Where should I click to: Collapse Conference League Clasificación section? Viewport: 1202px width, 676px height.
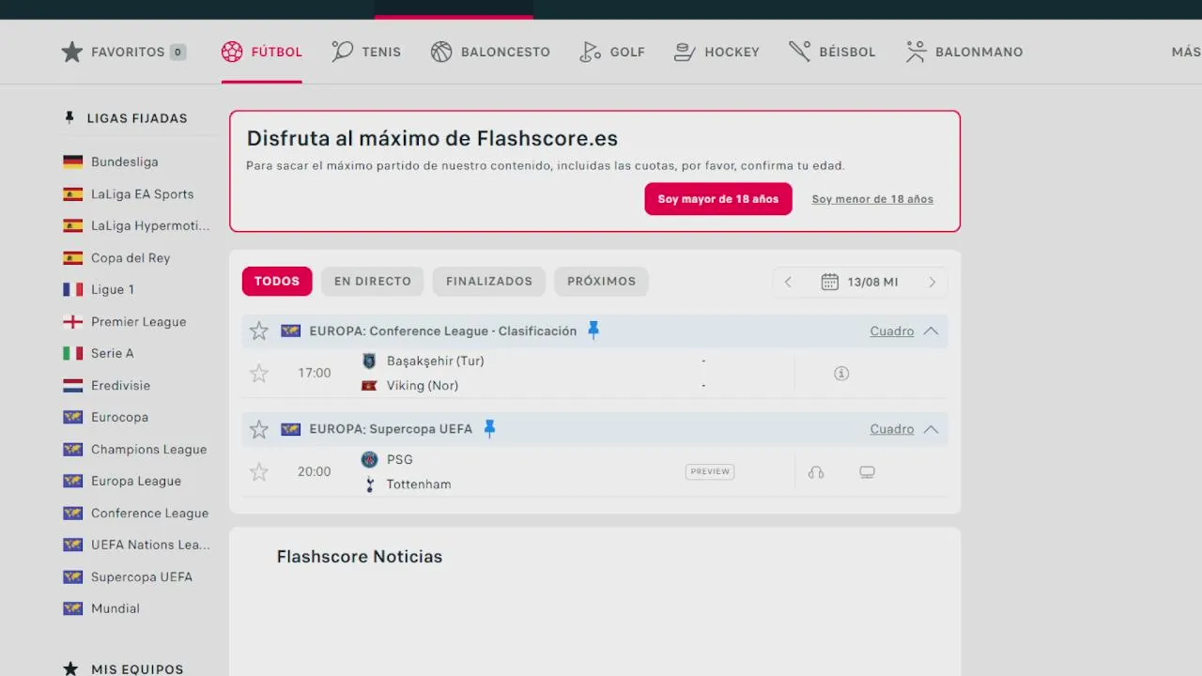tap(931, 330)
